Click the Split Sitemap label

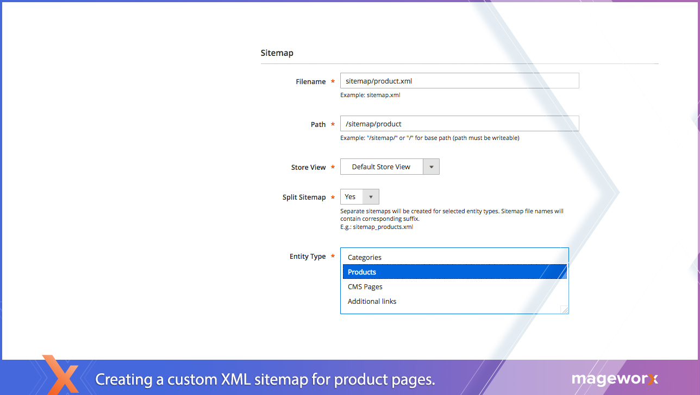pos(304,197)
